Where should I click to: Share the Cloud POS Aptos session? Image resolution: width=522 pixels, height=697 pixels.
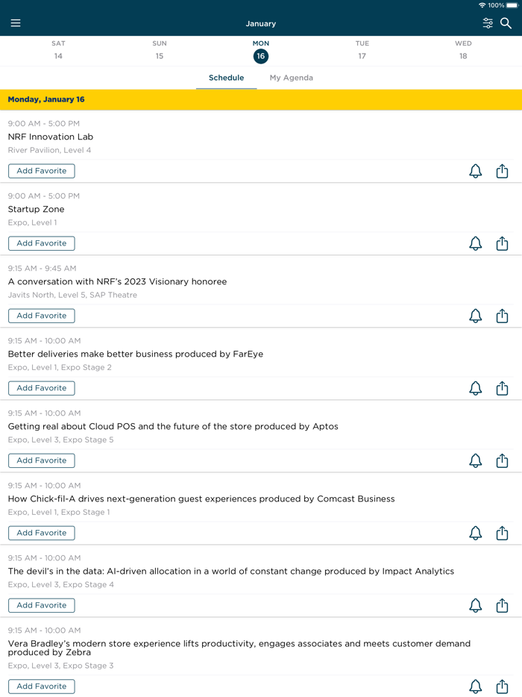(x=502, y=460)
